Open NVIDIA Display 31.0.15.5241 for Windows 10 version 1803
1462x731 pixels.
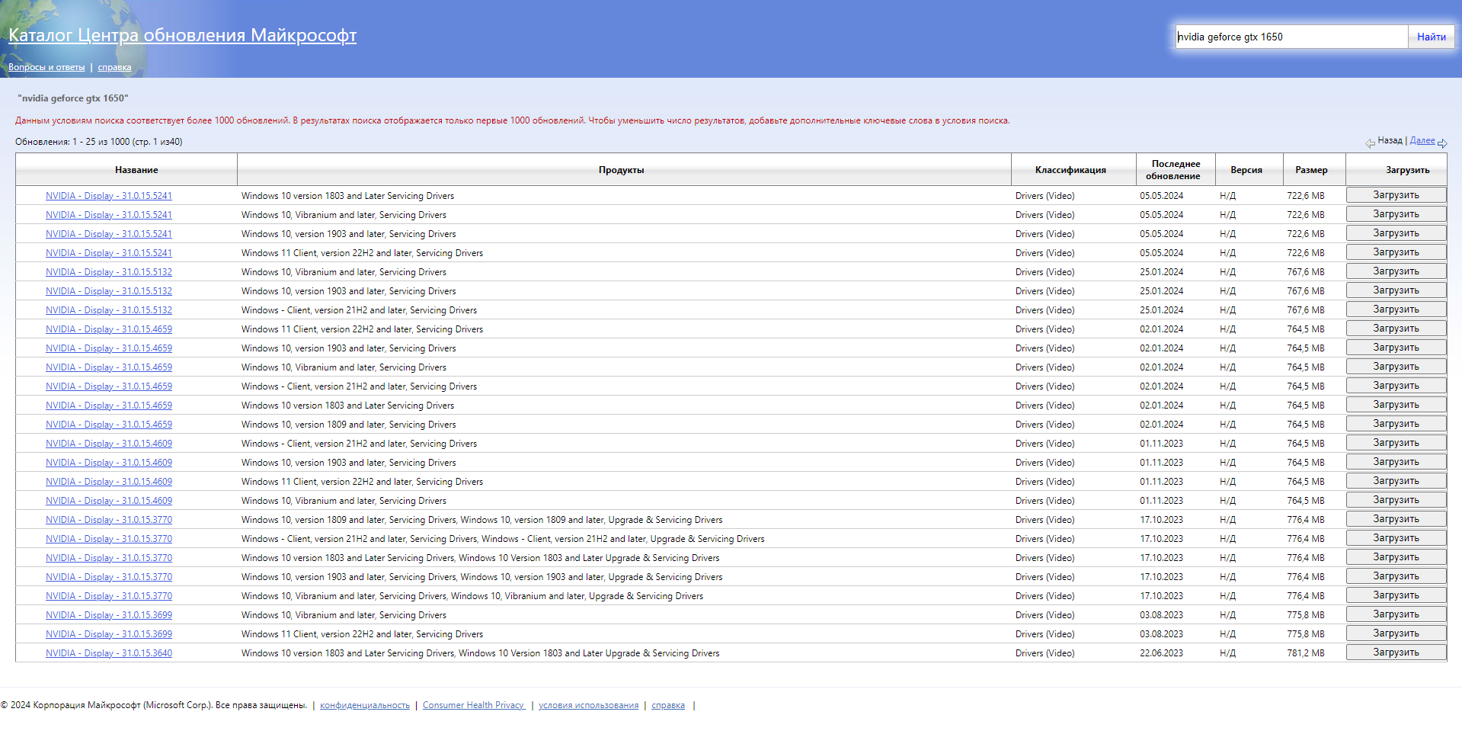[109, 196]
